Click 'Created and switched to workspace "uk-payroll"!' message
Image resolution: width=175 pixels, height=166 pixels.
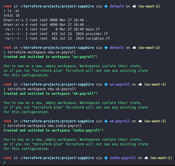tap(50, 94)
